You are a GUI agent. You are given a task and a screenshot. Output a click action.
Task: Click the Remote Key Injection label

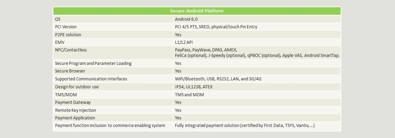[x=75, y=110]
